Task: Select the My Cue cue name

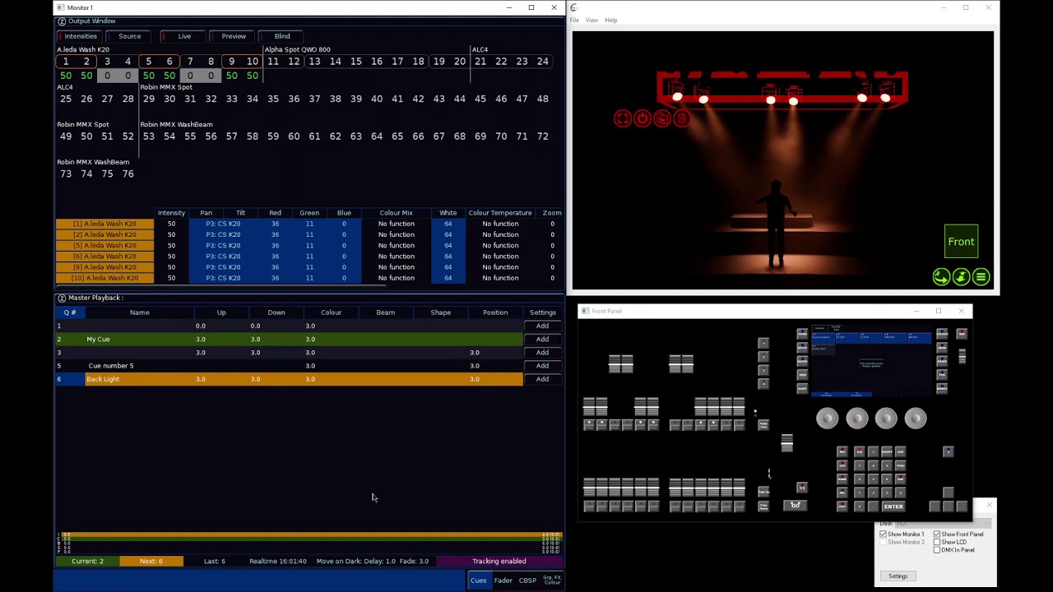Action: pyautogui.click(x=98, y=339)
